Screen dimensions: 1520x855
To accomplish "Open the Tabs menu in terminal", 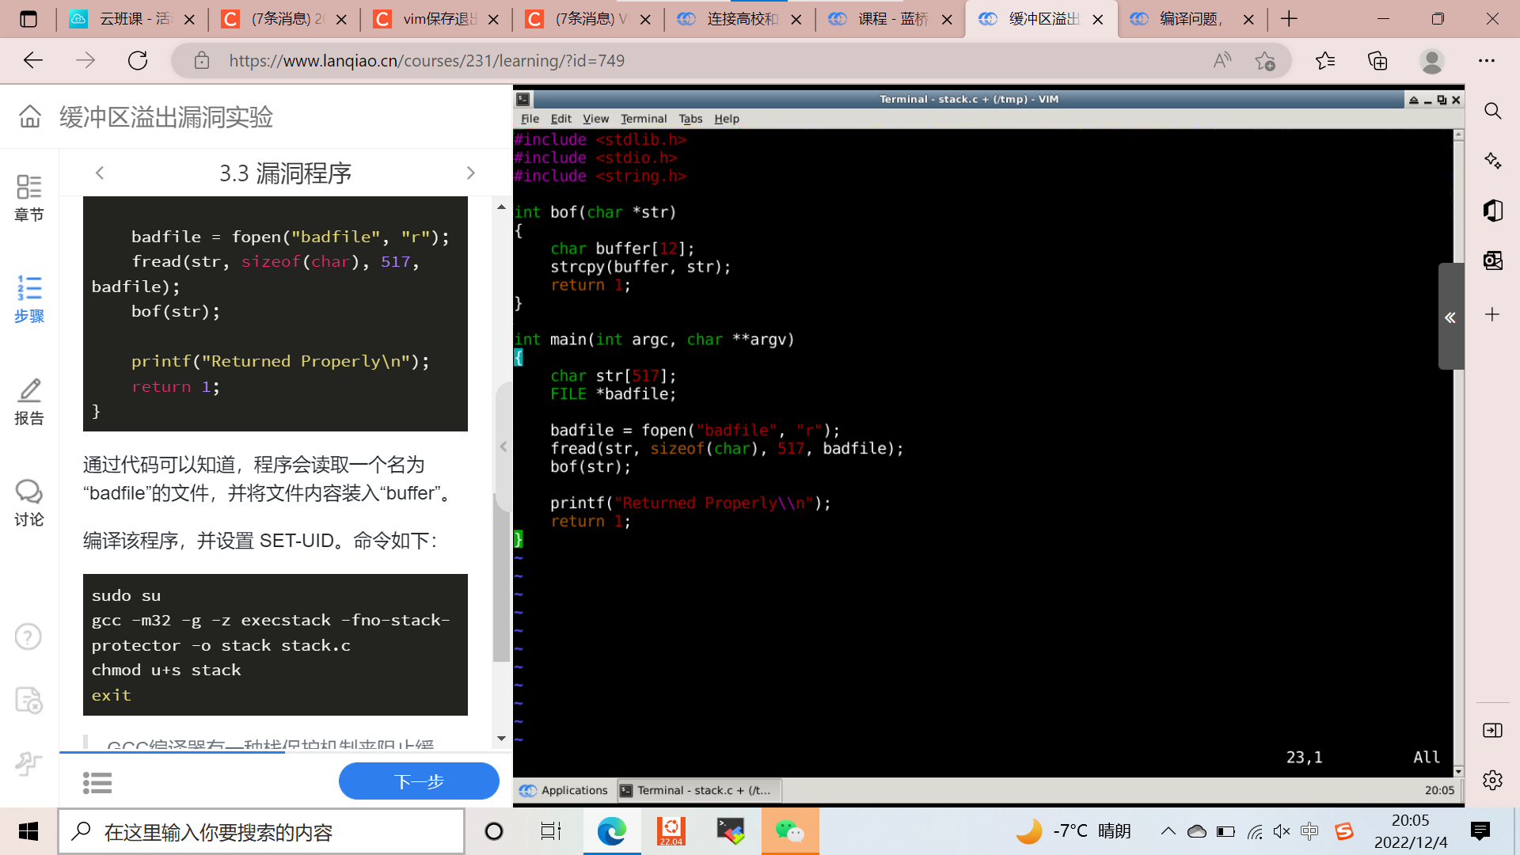I will (x=690, y=119).
